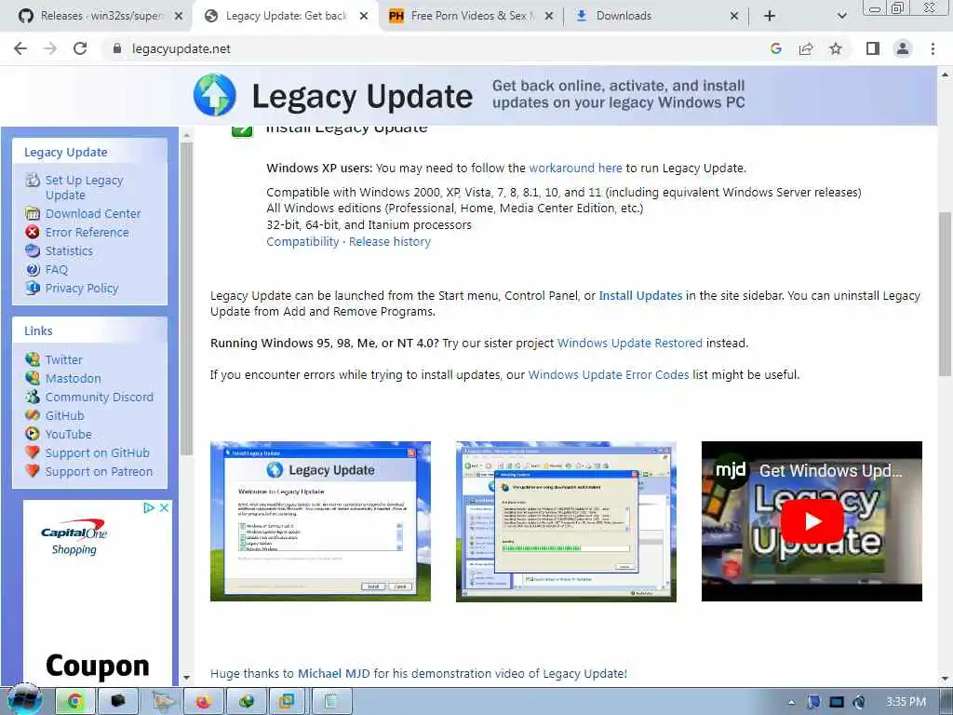The image size is (953, 715).
Task: Click the site padlock icon
Action: click(117, 48)
